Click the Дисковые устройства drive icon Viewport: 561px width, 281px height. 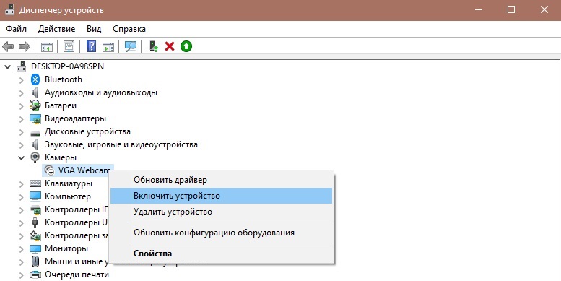(x=35, y=133)
